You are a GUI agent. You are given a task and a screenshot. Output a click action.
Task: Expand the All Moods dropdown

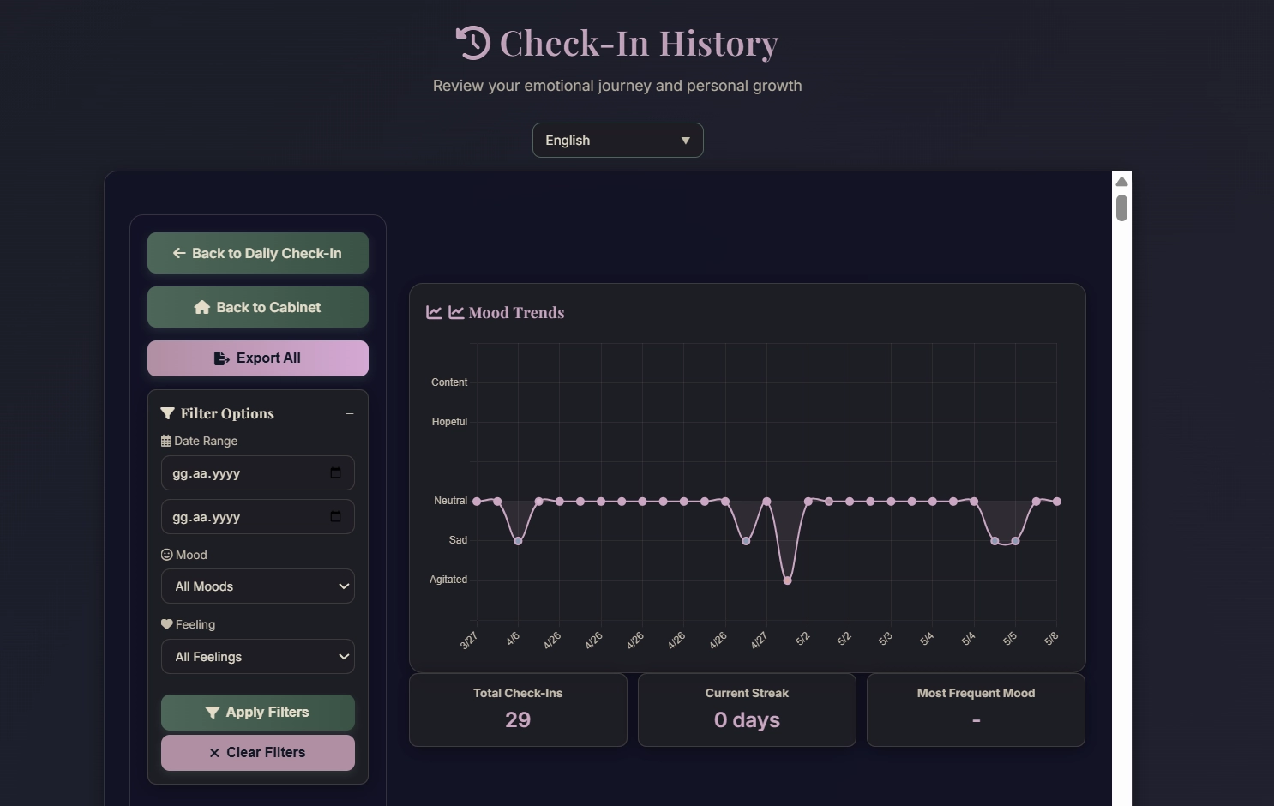point(258,586)
